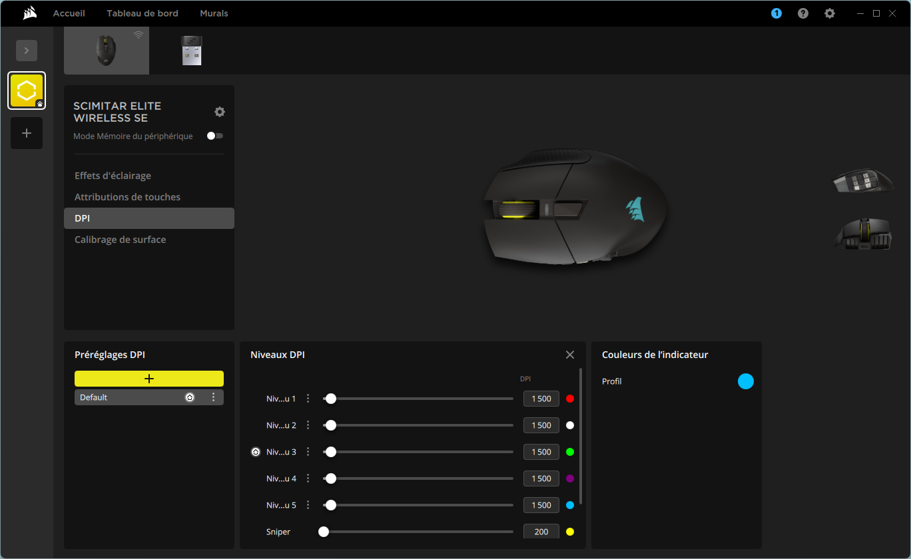The height and width of the screenshot is (559, 911).
Task: Click the default-level home icon beside Niveau 3
Action: click(256, 452)
